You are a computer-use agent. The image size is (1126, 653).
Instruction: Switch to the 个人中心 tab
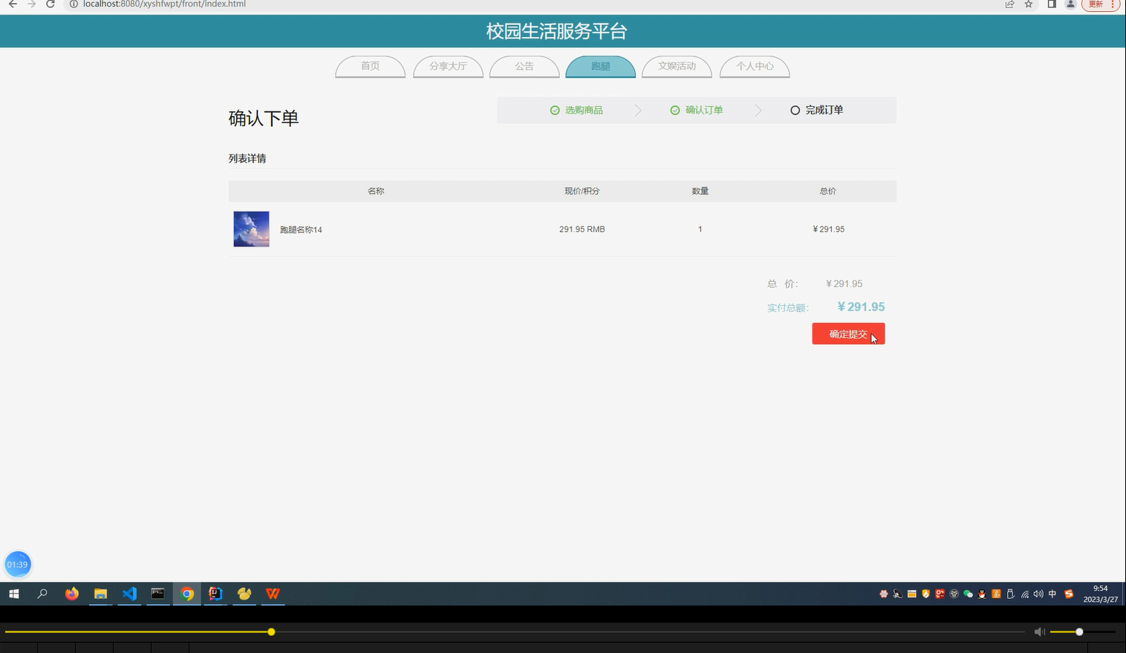click(x=755, y=66)
